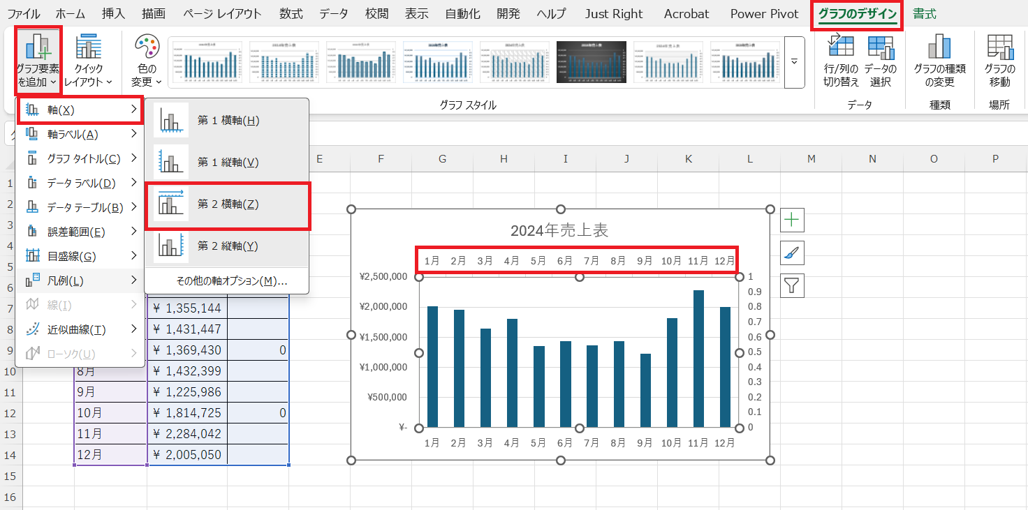This screenshot has width=1028, height=510.
Task: Choose 第 2 縦軸(Y) option
Action: point(227,246)
